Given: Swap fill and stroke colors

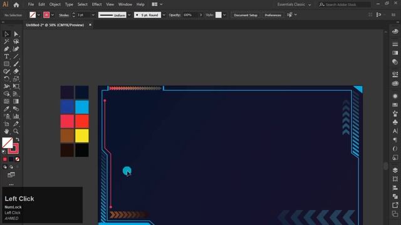Looking at the screenshot, I should 18,139.
